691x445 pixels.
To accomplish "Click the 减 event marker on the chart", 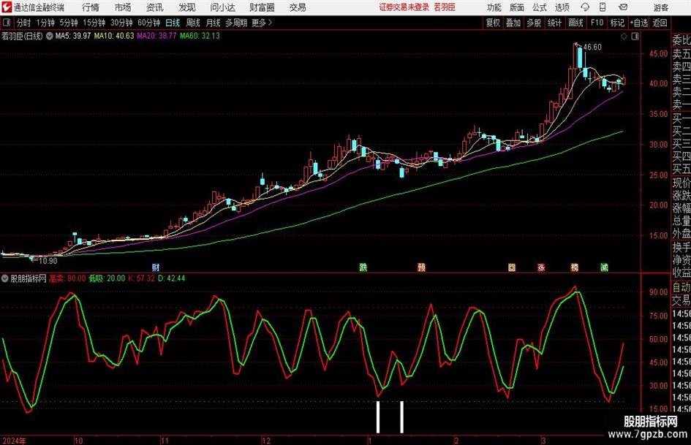I will (x=605, y=267).
